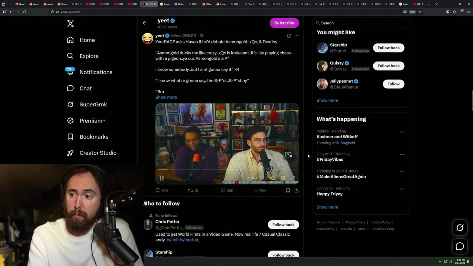This screenshot has width=473, height=266.
Task: Open the X logo home link
Action: 71,24
